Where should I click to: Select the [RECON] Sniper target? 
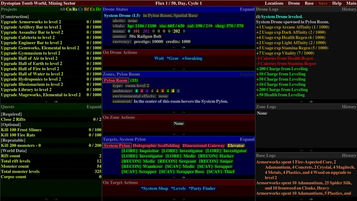pos(216,162)
